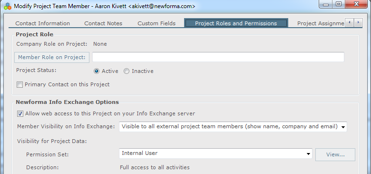
Task: Select the Active project status radio button
Action: click(97, 71)
